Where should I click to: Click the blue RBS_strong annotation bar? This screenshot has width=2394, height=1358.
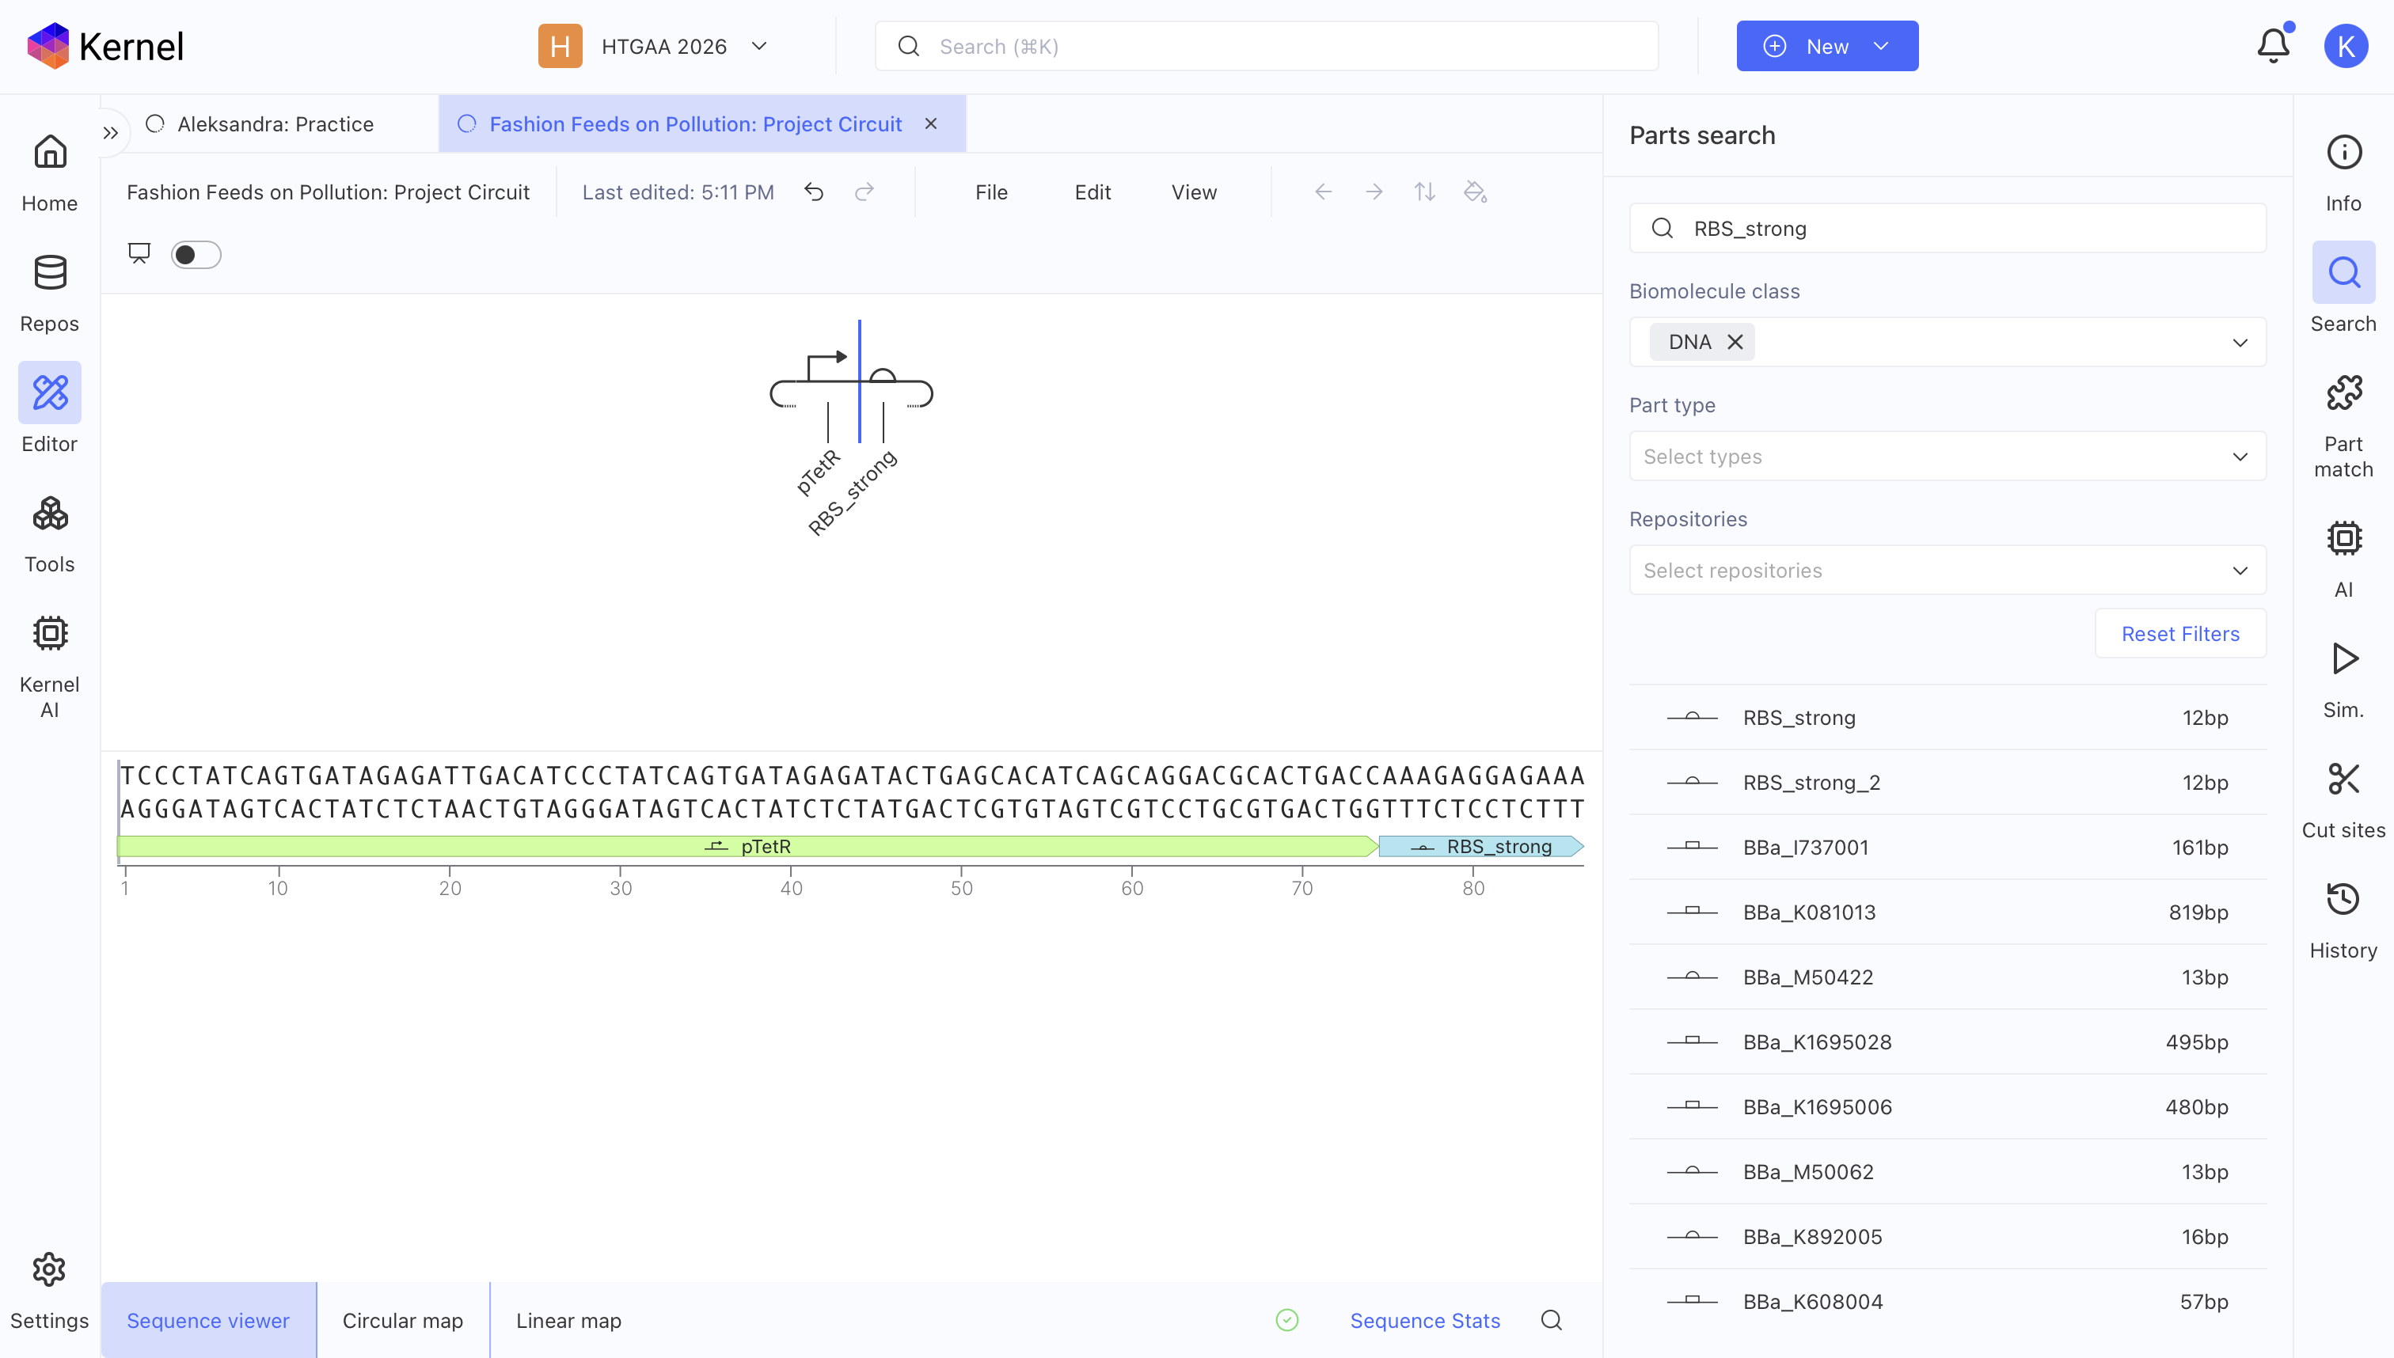pos(1480,846)
